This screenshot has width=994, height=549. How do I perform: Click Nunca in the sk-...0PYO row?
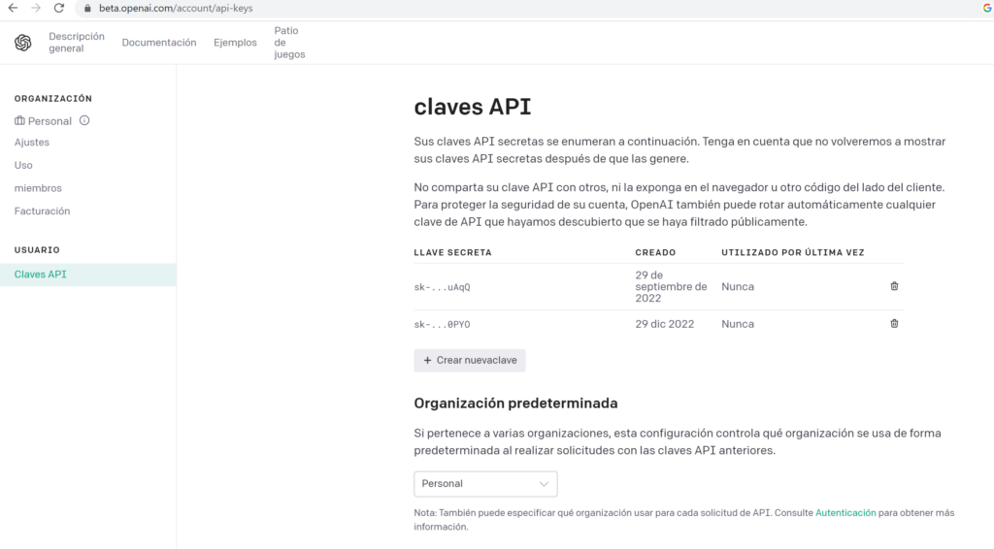pyautogui.click(x=738, y=324)
